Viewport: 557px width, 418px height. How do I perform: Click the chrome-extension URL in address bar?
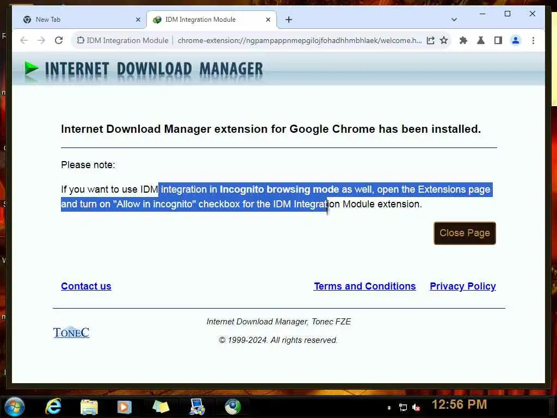pos(300,40)
